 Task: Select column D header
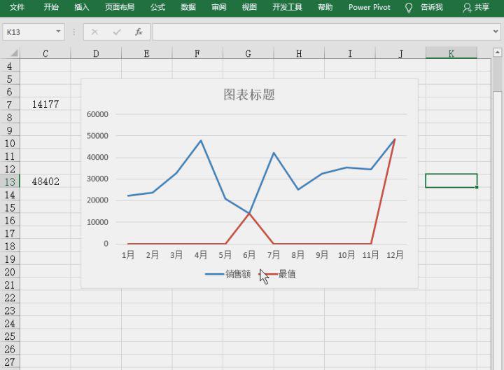(x=96, y=53)
